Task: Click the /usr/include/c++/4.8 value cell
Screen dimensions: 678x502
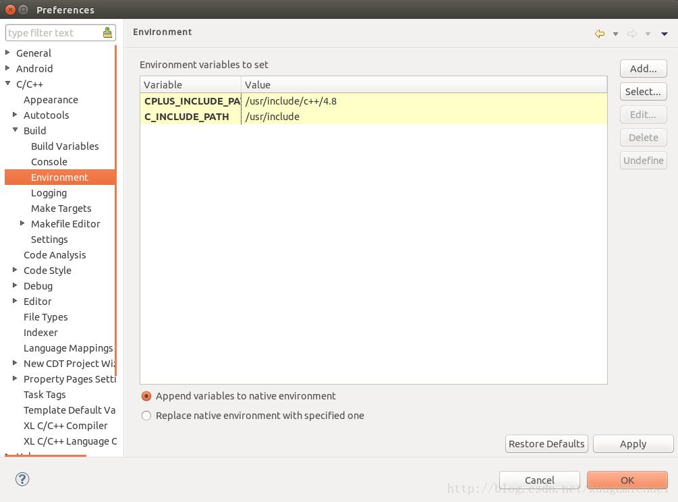Action: 291,101
